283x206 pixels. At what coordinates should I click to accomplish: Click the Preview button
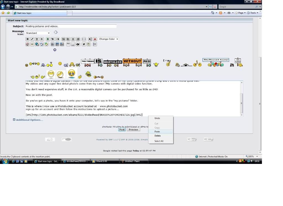[x=133, y=130]
